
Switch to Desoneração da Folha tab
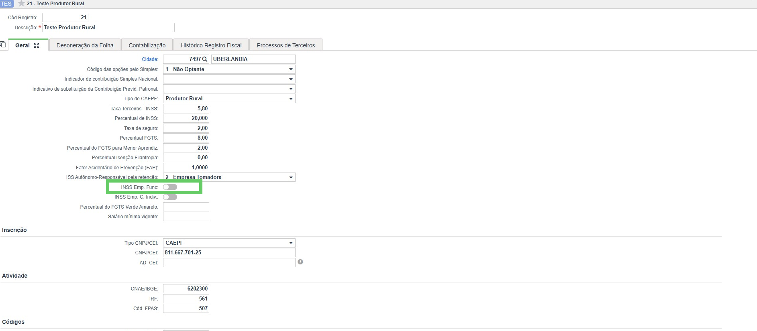(85, 45)
